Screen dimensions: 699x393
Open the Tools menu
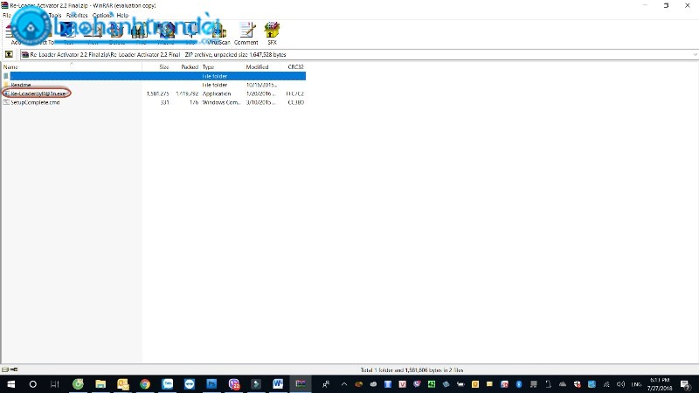(55, 15)
